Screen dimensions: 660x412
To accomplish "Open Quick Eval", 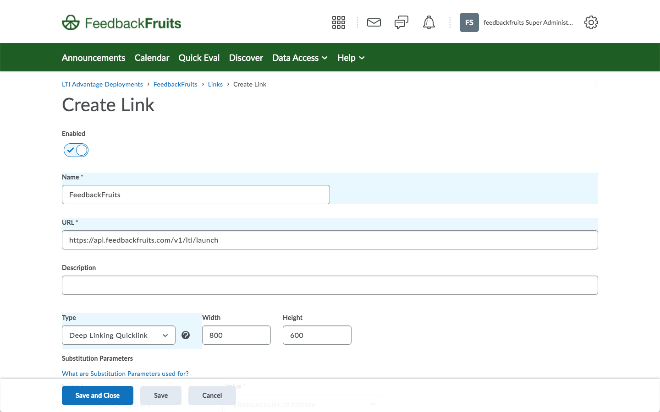I will pos(199,58).
